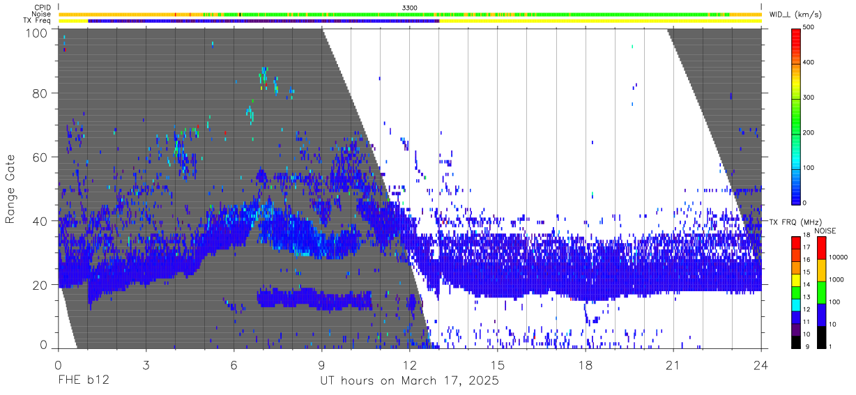Click the TX Freq color strip above the plot
This screenshot has width=856, height=395.
tap(410, 21)
